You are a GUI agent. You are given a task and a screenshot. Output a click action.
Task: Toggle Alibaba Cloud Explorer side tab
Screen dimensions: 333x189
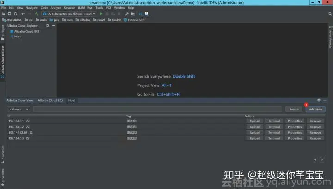pyautogui.click(x=3, y=62)
